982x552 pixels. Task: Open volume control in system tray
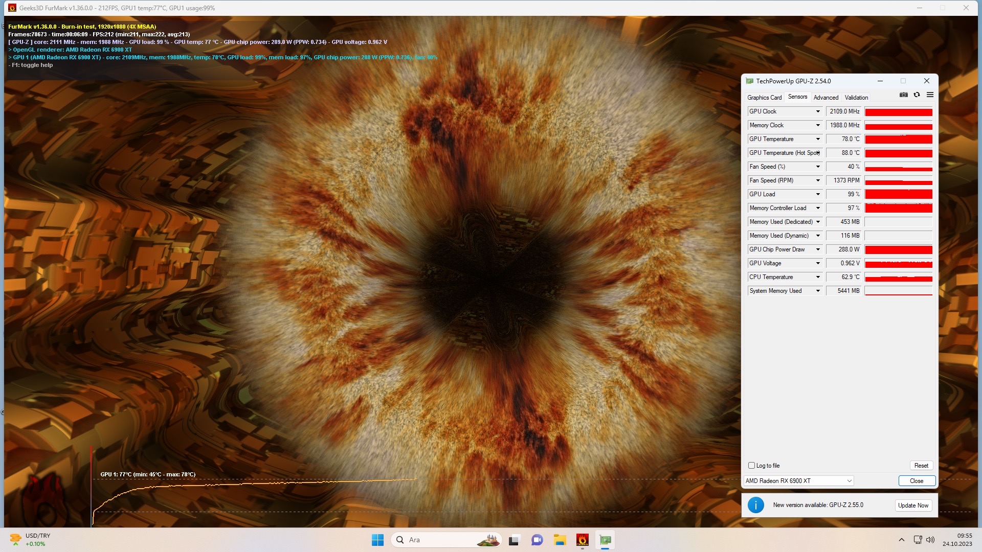coord(930,540)
